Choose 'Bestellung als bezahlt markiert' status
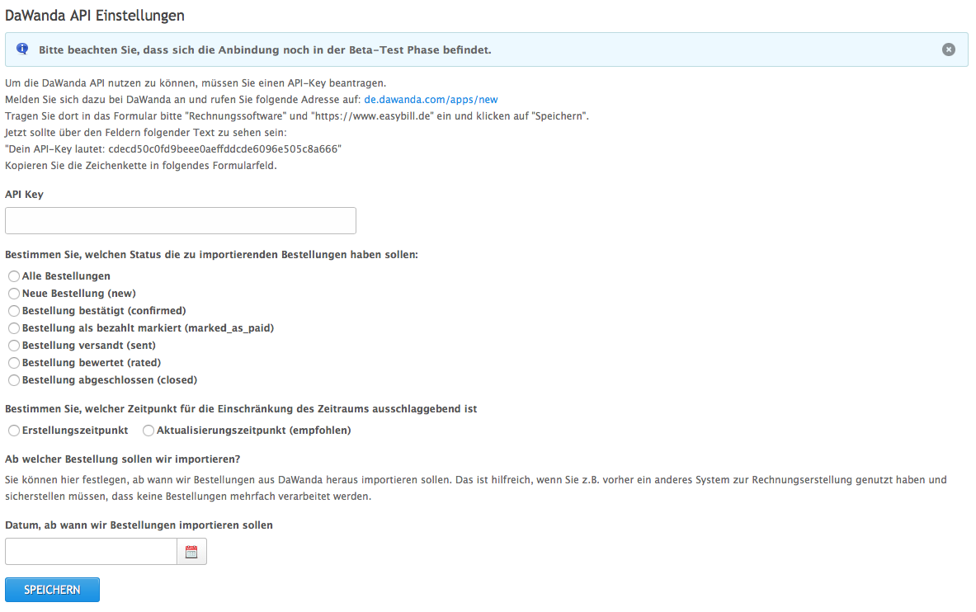Screen dimensions: 976x612 point(14,328)
